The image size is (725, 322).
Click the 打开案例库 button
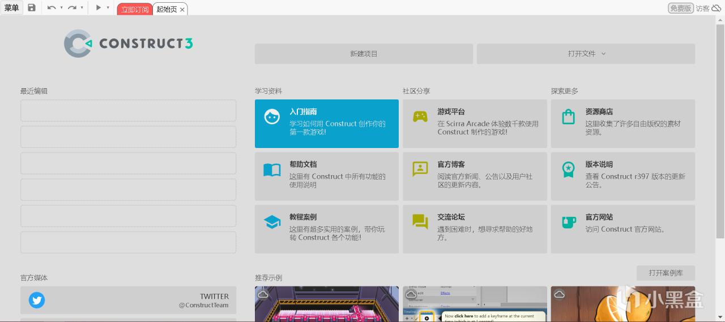[x=666, y=273]
